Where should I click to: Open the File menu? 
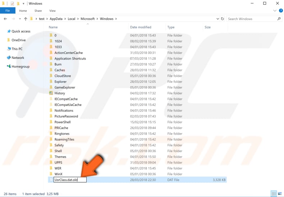pos(8,11)
